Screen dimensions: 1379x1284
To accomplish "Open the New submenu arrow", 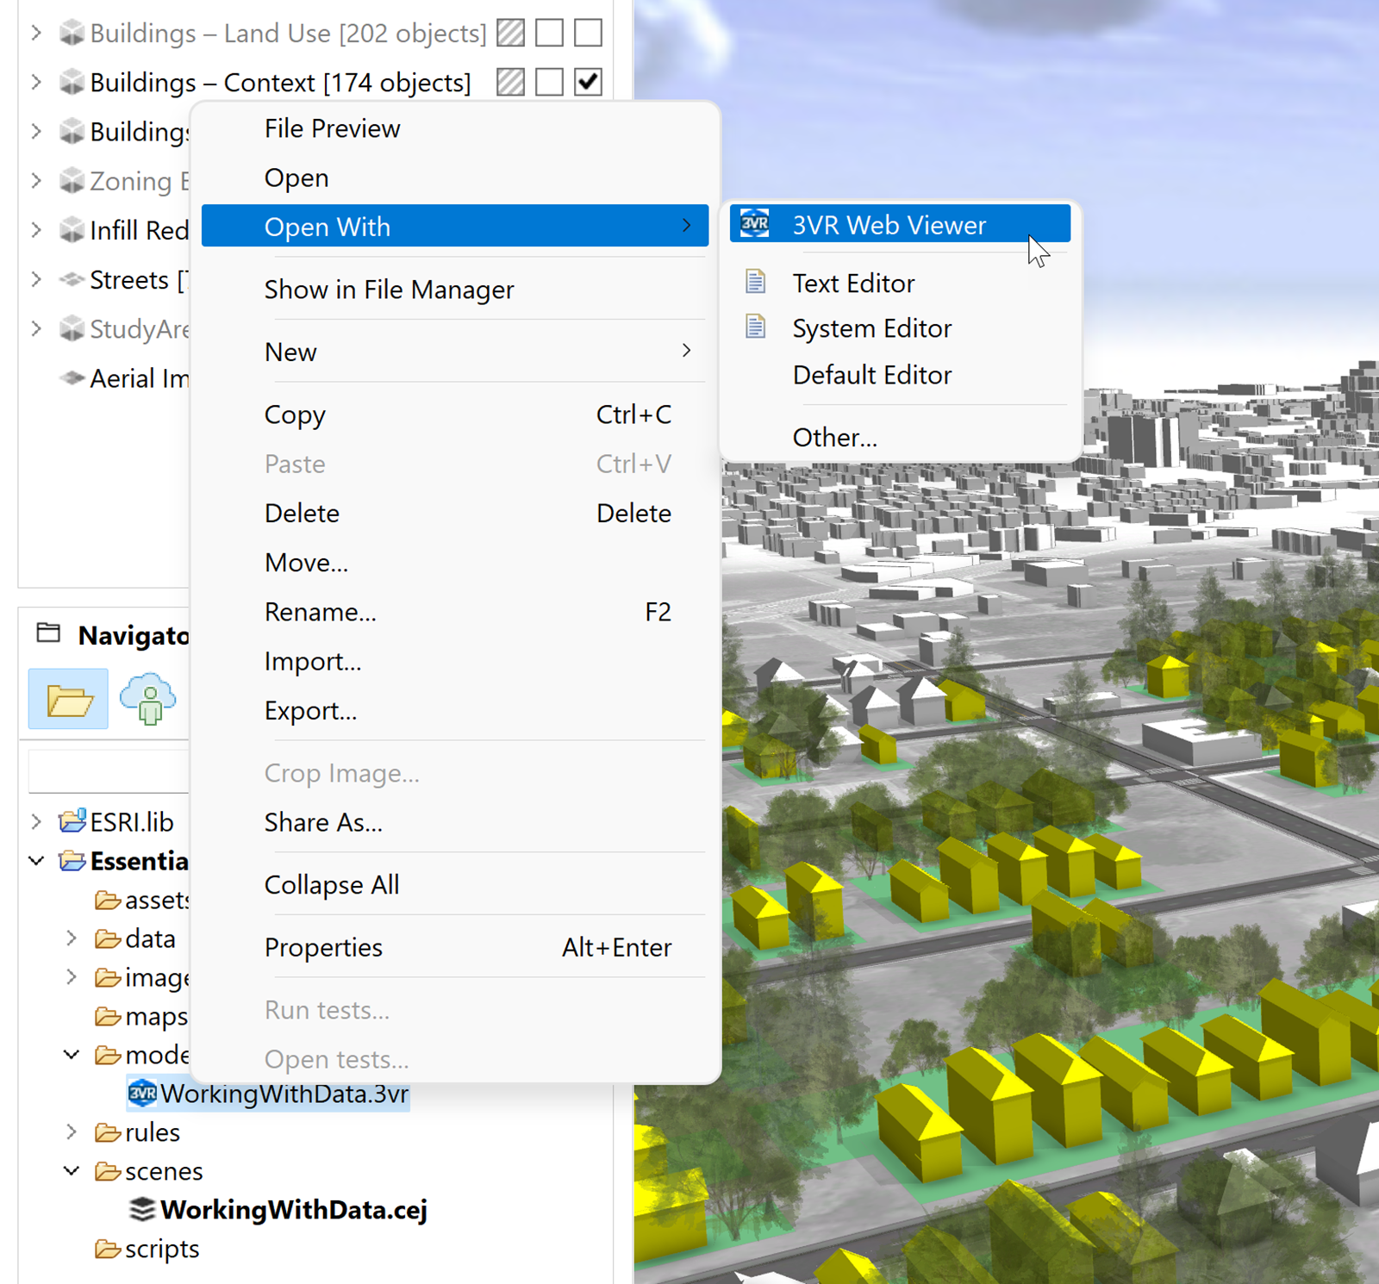I will 686,351.
